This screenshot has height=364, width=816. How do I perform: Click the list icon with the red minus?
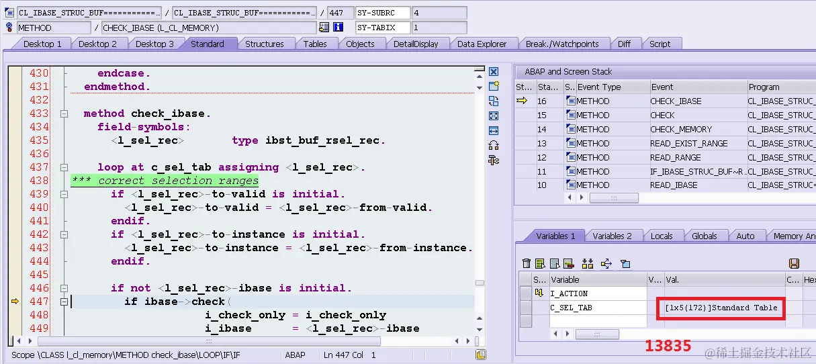click(x=568, y=263)
